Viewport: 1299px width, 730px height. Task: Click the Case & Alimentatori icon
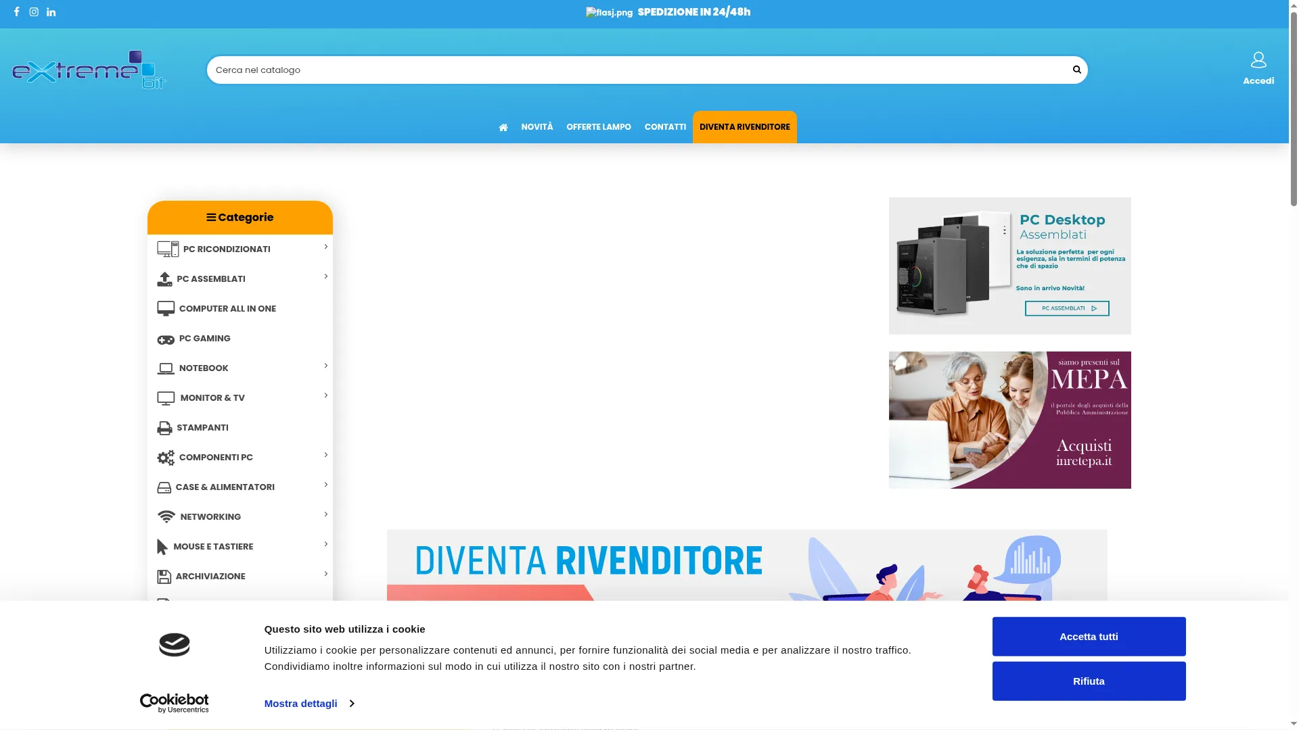pos(164,487)
